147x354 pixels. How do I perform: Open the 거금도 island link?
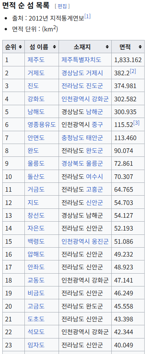click(x=36, y=189)
